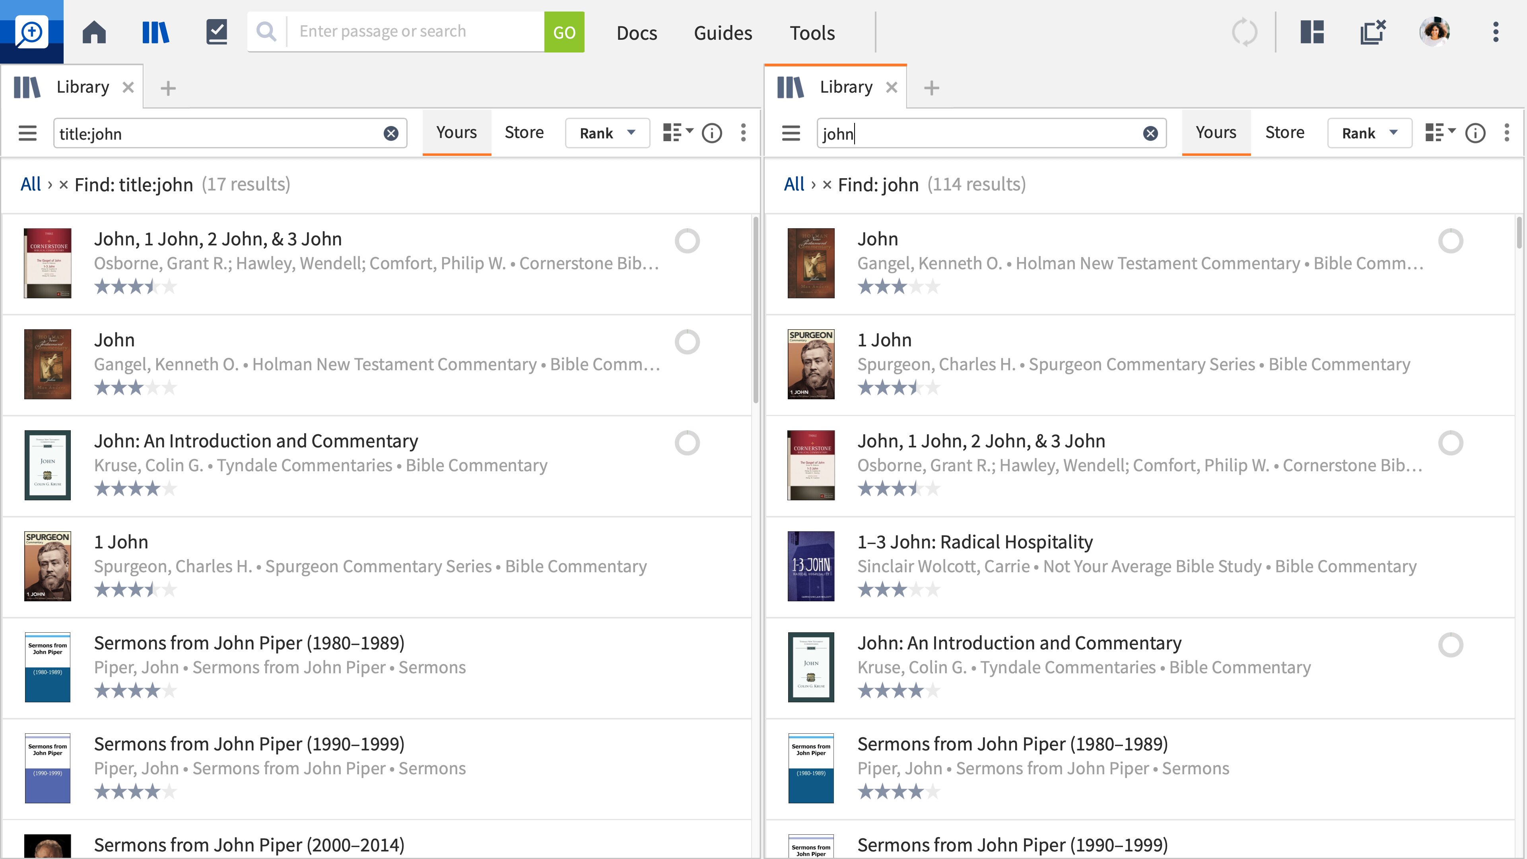The image size is (1527, 859).
Task: Go to the Home icon
Action: tap(94, 32)
